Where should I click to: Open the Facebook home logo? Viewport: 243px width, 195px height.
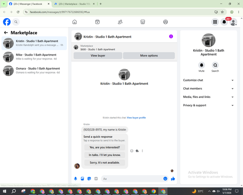click(7, 22)
